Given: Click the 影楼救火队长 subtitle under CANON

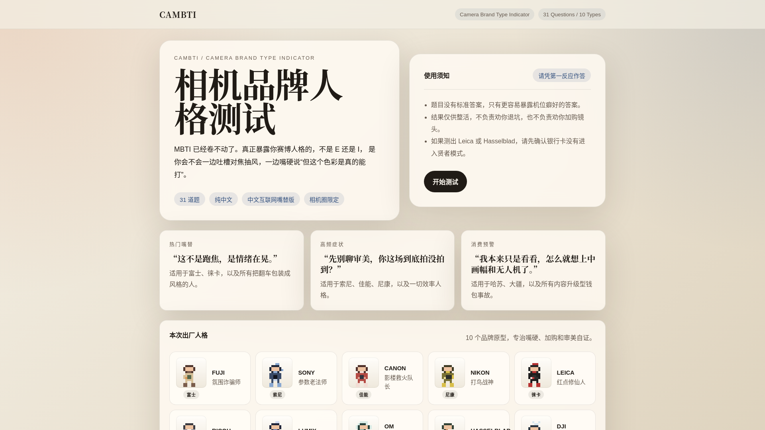Looking at the screenshot, I should coord(399,382).
